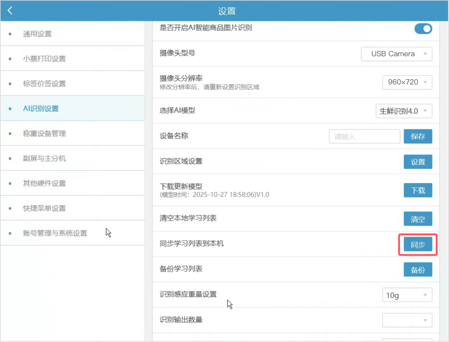Click hint text 修改分辨率后，请重新设置识别区域
This screenshot has height=342, width=449.
click(x=209, y=87)
